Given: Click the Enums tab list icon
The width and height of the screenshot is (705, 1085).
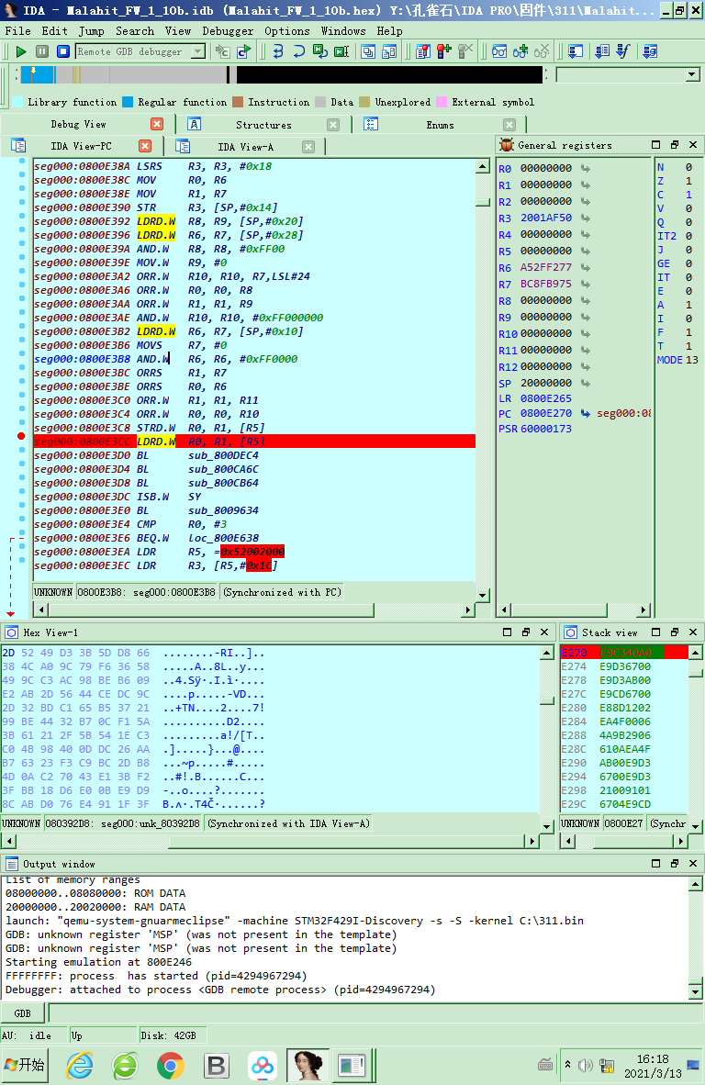Looking at the screenshot, I should 371,125.
